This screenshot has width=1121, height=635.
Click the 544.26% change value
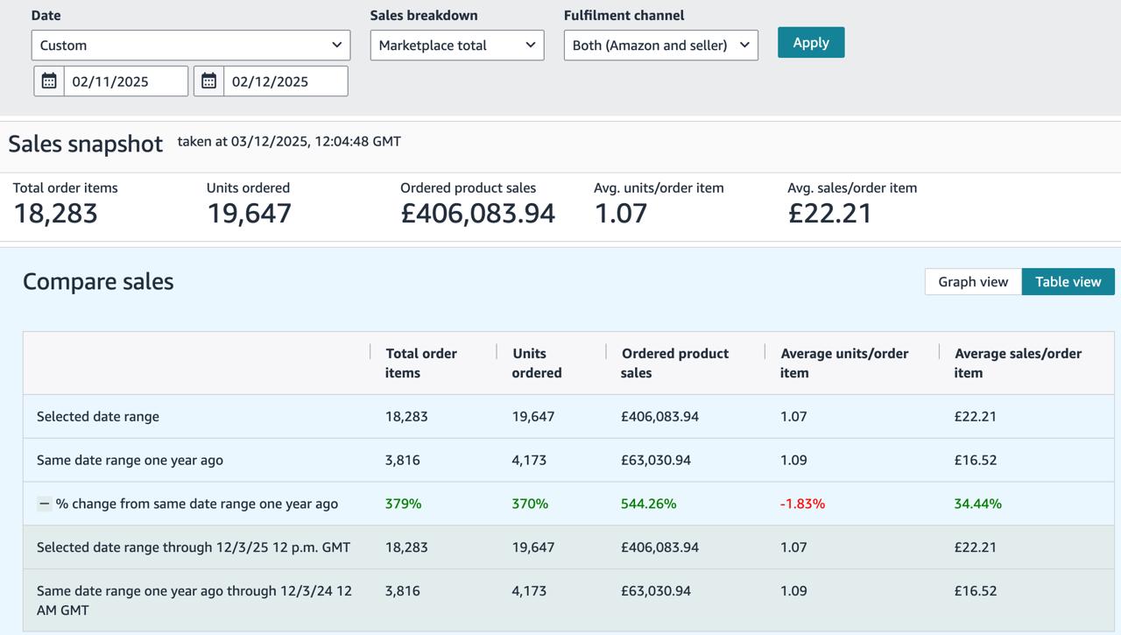(x=648, y=504)
